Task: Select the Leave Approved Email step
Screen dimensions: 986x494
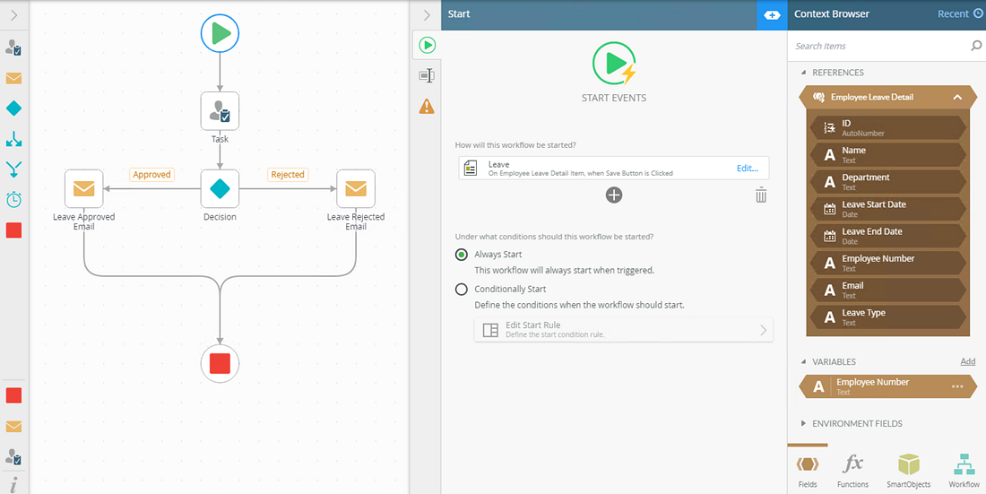Action: coord(83,188)
